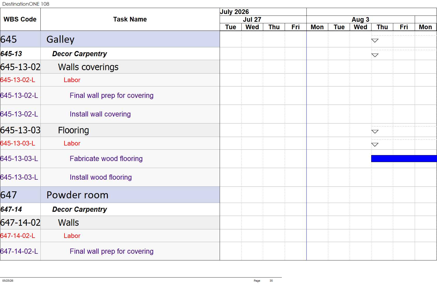The width and height of the screenshot is (437, 284).
Task: Select Final wall prep under Galley
Action: coord(112,96)
